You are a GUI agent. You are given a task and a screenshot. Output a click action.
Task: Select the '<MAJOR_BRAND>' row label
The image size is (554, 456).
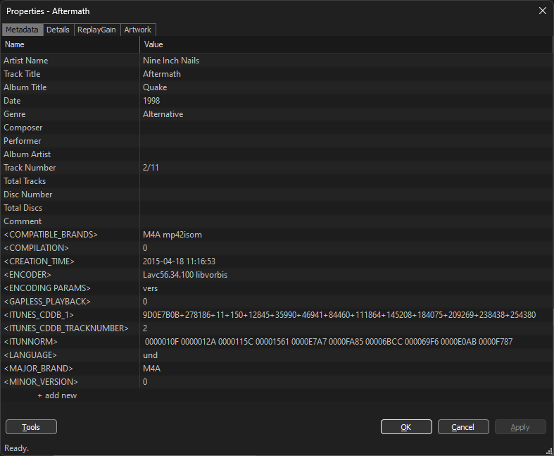(38, 369)
